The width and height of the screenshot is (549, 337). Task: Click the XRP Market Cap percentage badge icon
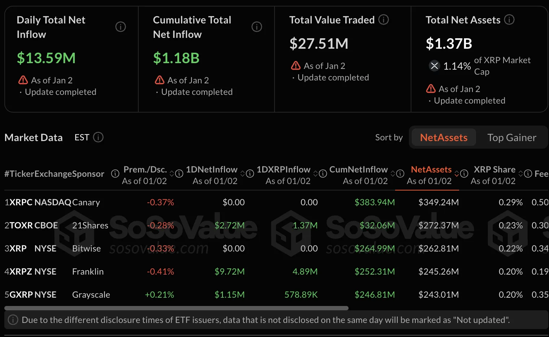[434, 66]
